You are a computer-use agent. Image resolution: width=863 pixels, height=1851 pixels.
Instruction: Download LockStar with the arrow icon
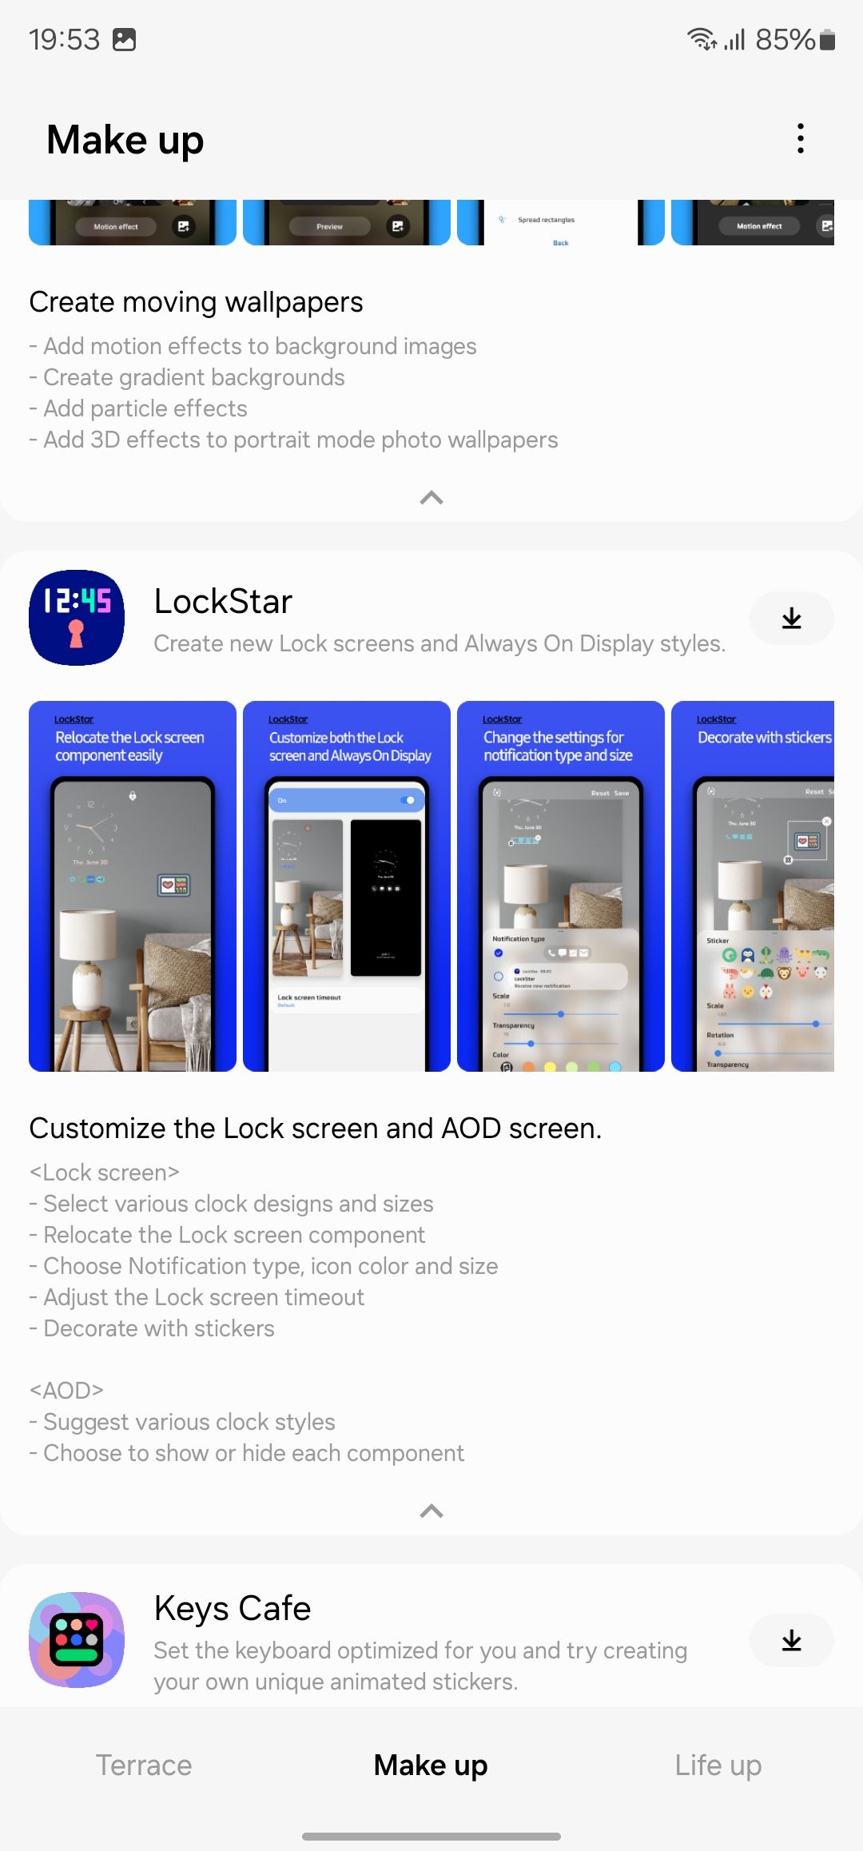coord(791,618)
